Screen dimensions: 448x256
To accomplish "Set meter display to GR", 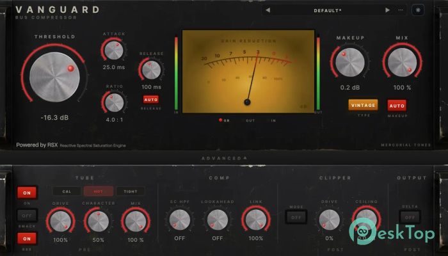I will point(224,120).
